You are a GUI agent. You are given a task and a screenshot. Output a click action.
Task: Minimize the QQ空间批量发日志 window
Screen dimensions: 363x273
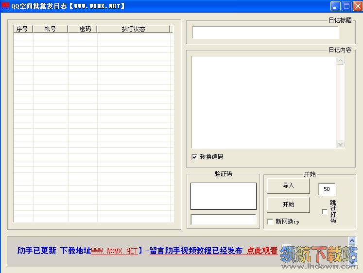(335, 6)
